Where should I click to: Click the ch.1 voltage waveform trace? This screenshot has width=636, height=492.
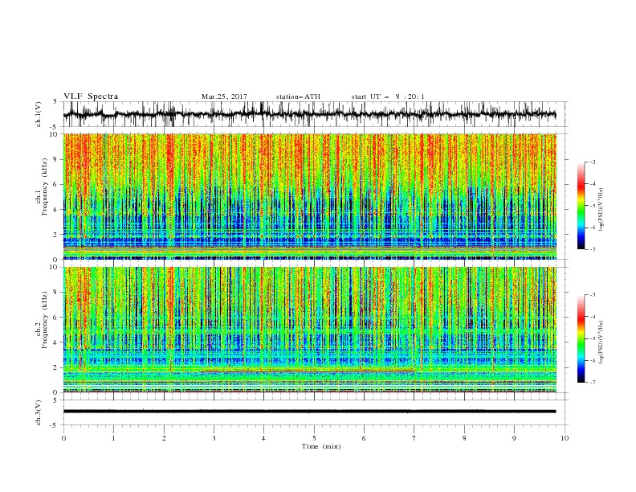tap(309, 114)
